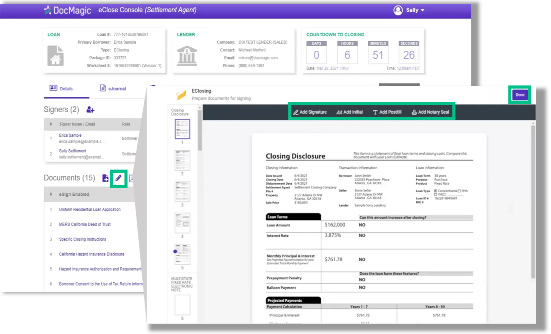Click 'MULTISTATE FIXED RATE ELECTRONIC NOTE' label
The width and height of the screenshot is (551, 334).
pyautogui.click(x=182, y=284)
